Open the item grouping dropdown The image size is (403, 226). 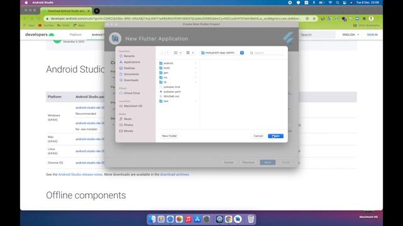[x=190, y=53]
